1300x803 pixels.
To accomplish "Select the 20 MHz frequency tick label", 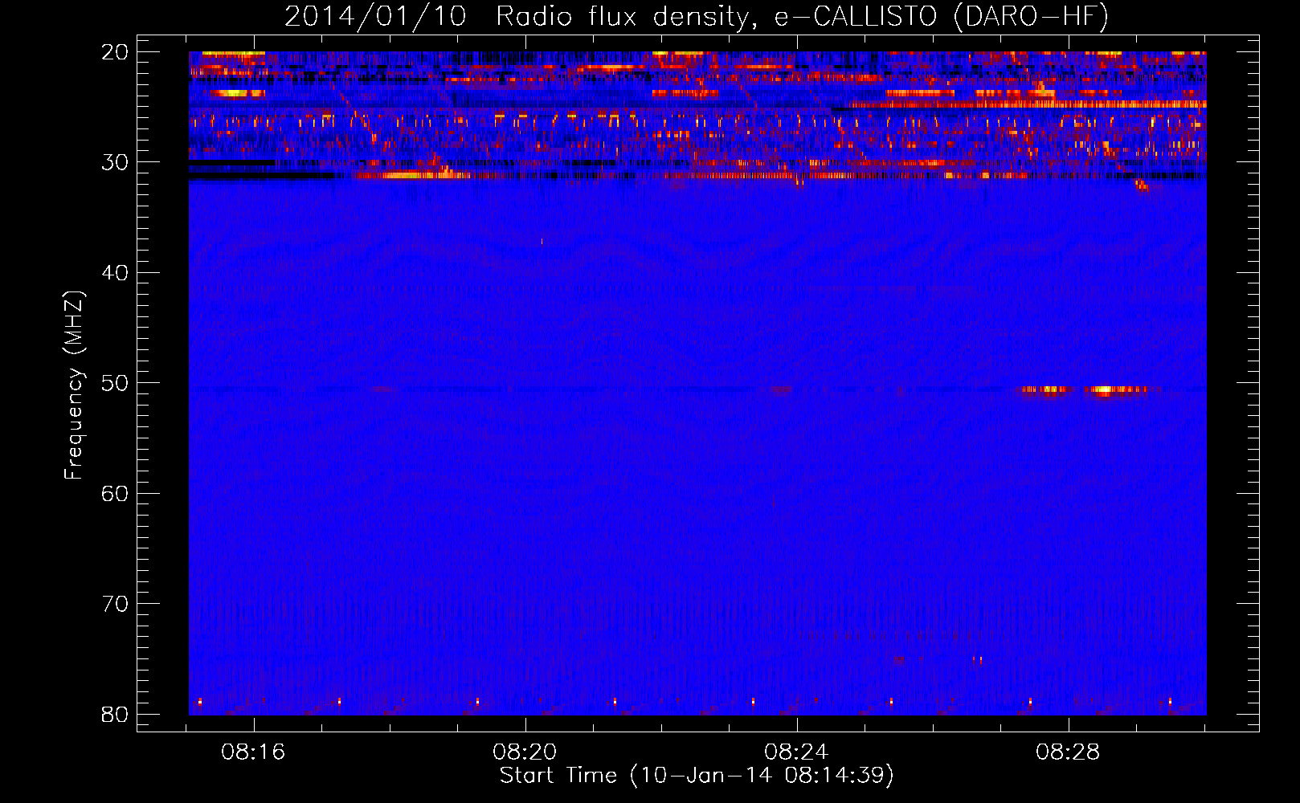I will pyautogui.click(x=115, y=52).
